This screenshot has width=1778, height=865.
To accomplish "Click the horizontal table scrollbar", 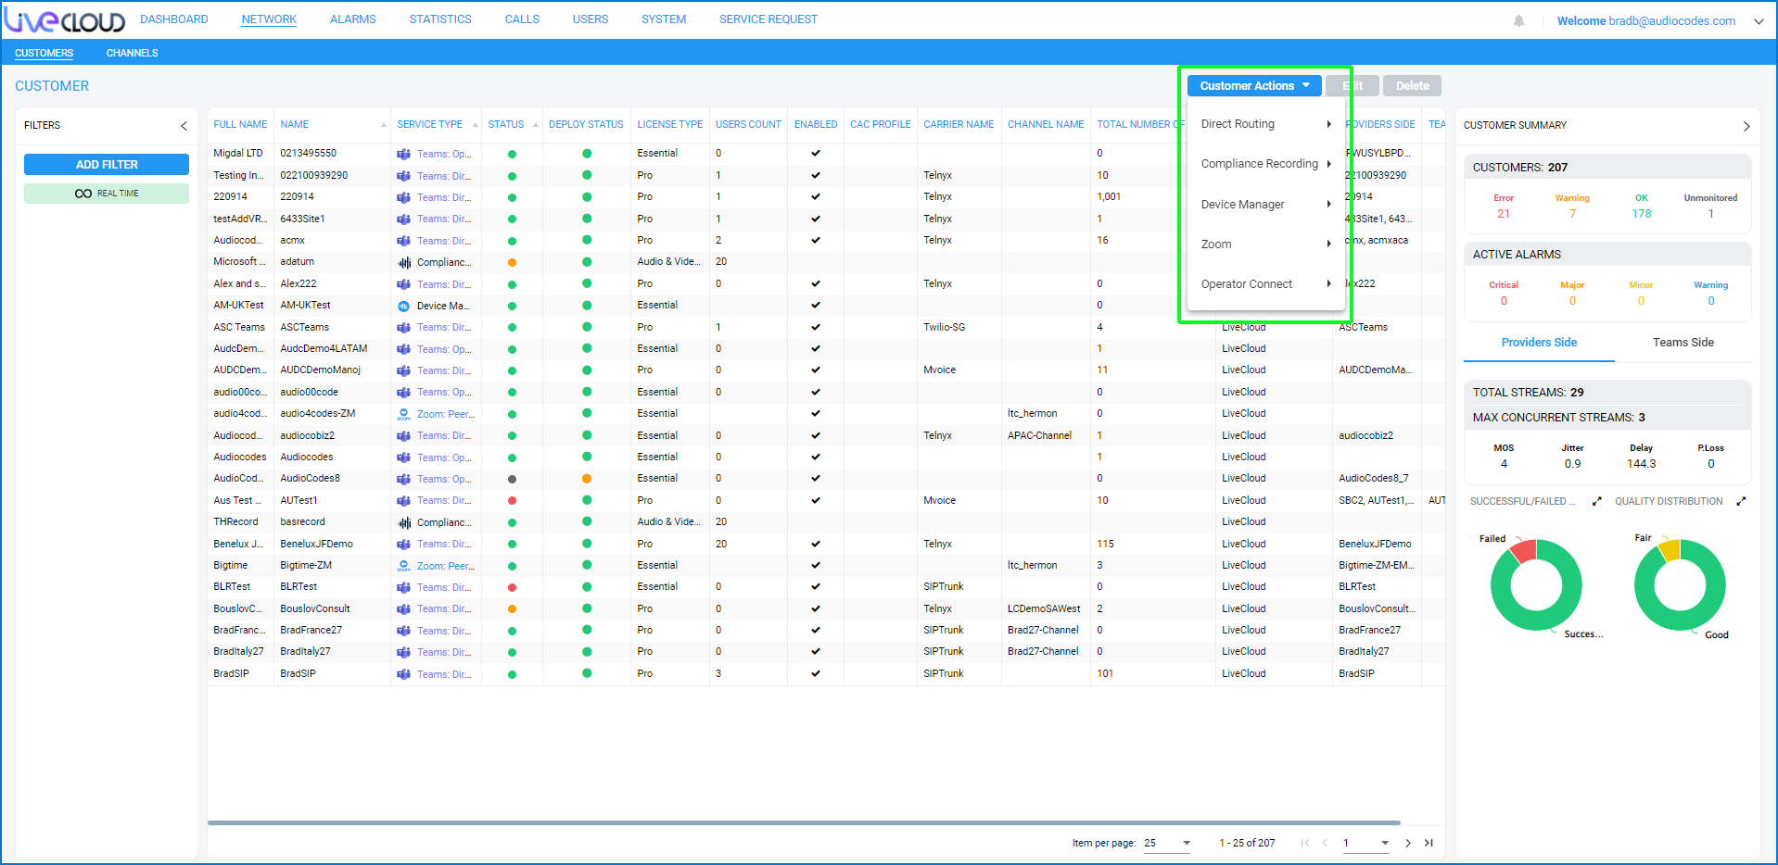I will [804, 822].
